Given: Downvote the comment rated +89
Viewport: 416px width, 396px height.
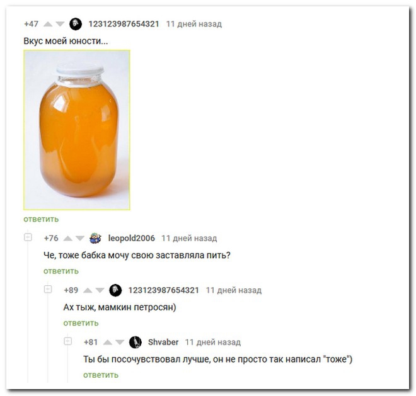Looking at the screenshot, I should click(100, 290).
